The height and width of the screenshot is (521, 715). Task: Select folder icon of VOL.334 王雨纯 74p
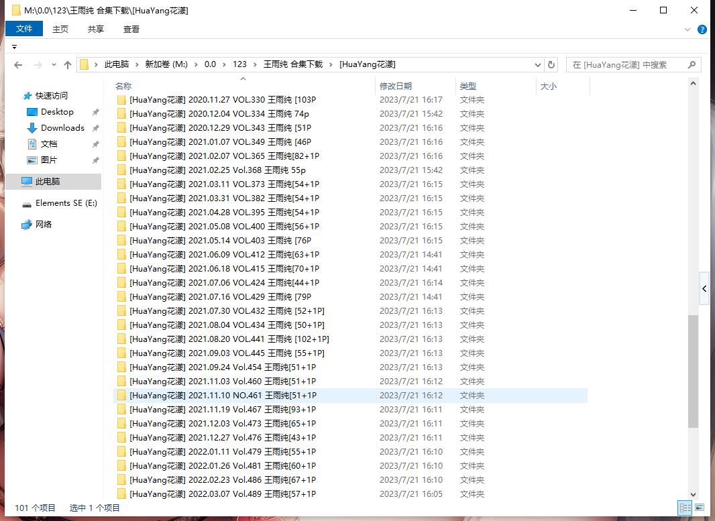pyautogui.click(x=121, y=114)
